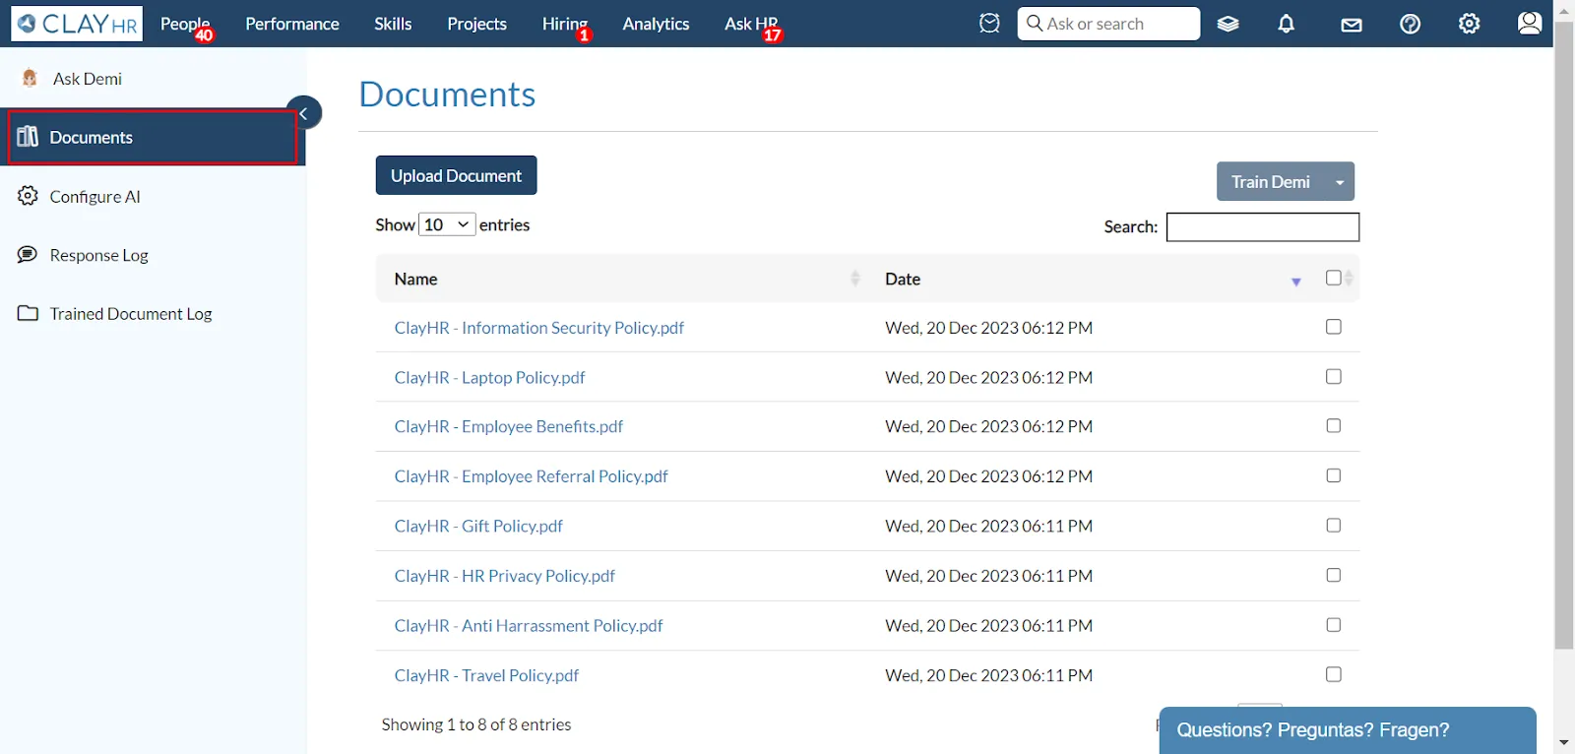This screenshot has width=1575, height=754.
Task: Open the notifications bell icon
Action: pyautogui.click(x=1286, y=24)
